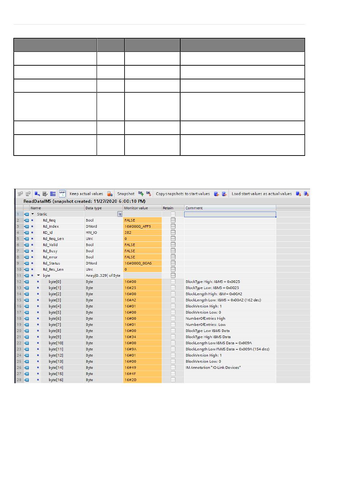Click first icon right of Snapshot label
343x494 pixels.
click(141, 194)
